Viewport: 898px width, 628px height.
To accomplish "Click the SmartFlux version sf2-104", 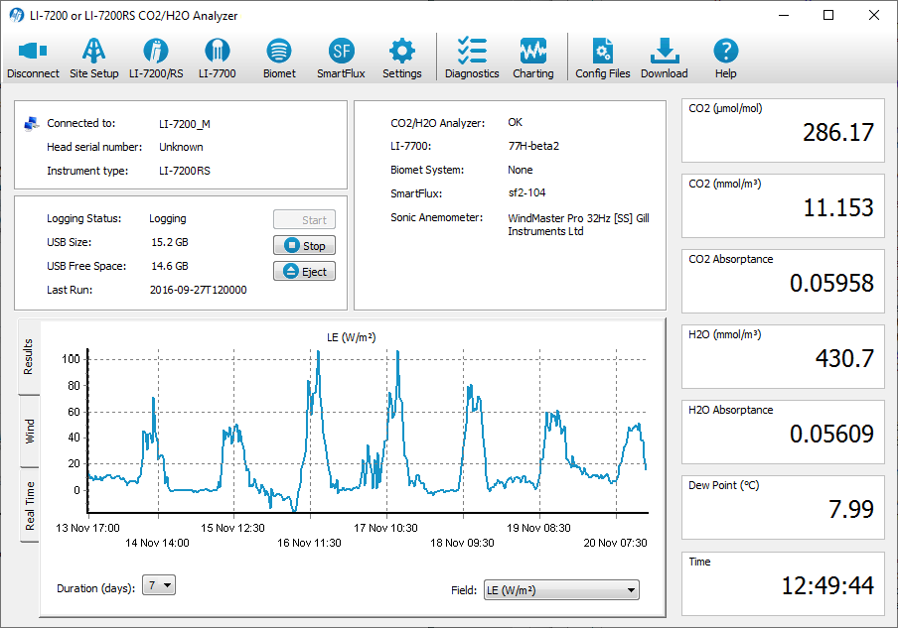I will pyautogui.click(x=526, y=192).
